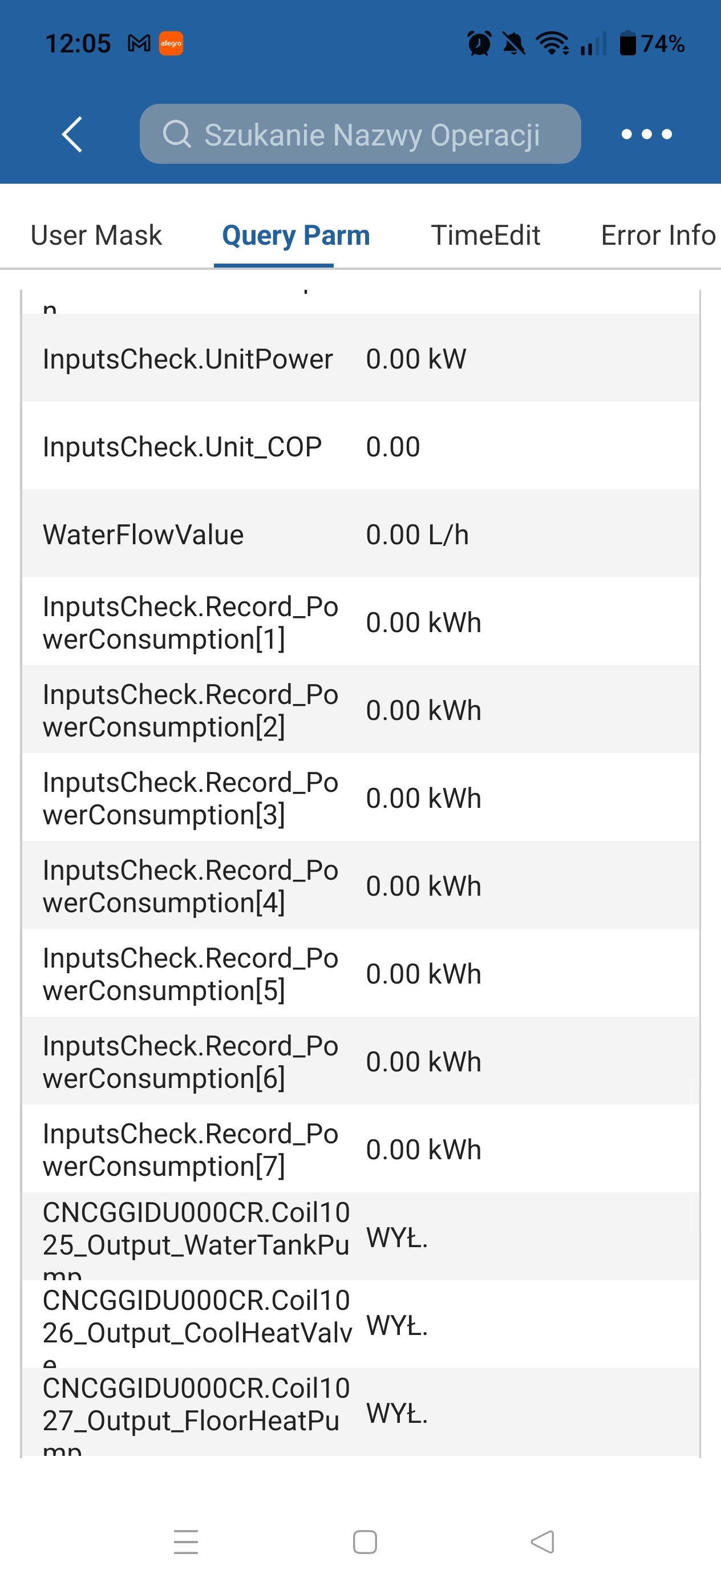This screenshot has width=721, height=1586.
Task: Select the InputsCheck.UnitPower row
Action: coord(361,359)
